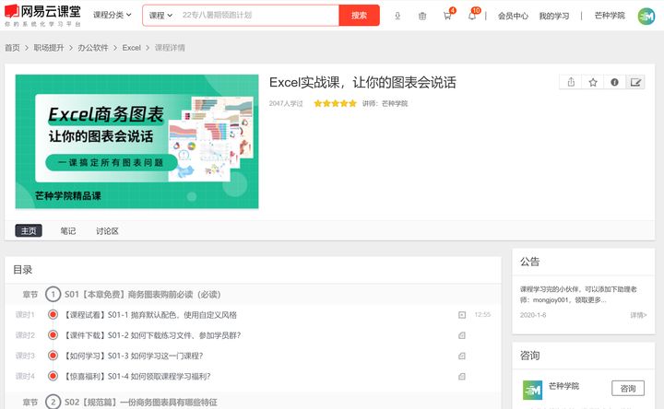
Task: Open the shopping cart icon
Action: coord(447,16)
